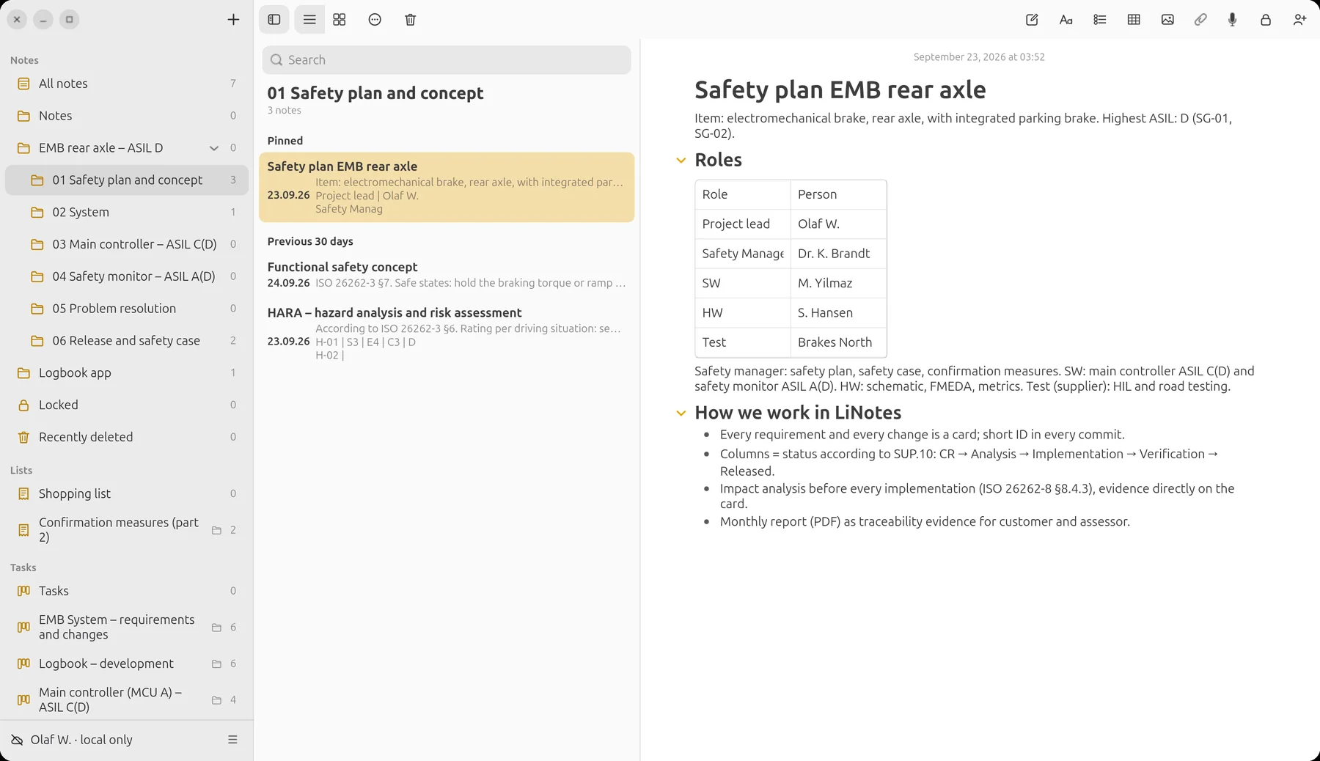Click the note title Safety plan EMB rear axle
The image size is (1320, 761).
click(840, 90)
